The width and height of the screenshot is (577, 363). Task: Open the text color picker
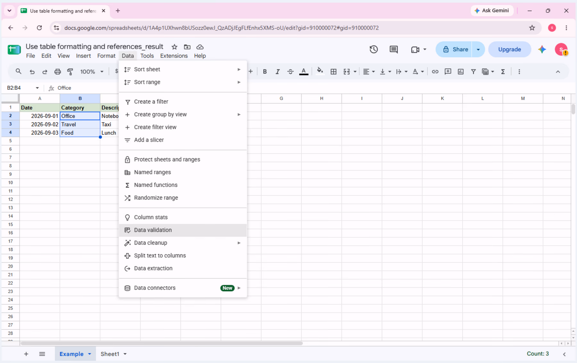pos(304,72)
